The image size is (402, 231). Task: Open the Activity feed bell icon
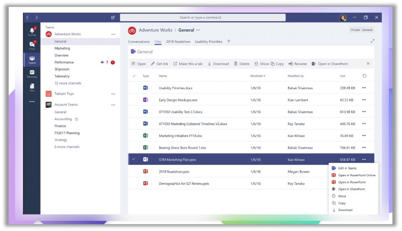tap(32, 31)
